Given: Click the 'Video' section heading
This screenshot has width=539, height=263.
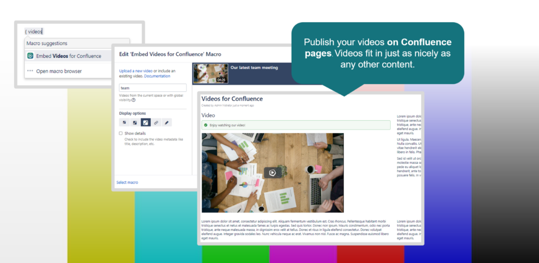Looking at the screenshot, I should [x=208, y=115].
